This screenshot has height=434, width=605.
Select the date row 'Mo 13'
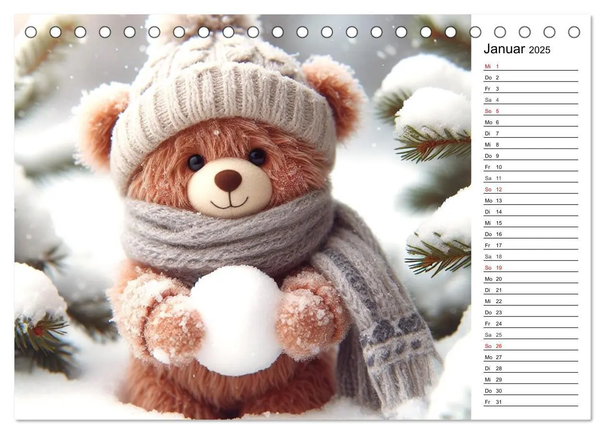(x=531, y=200)
